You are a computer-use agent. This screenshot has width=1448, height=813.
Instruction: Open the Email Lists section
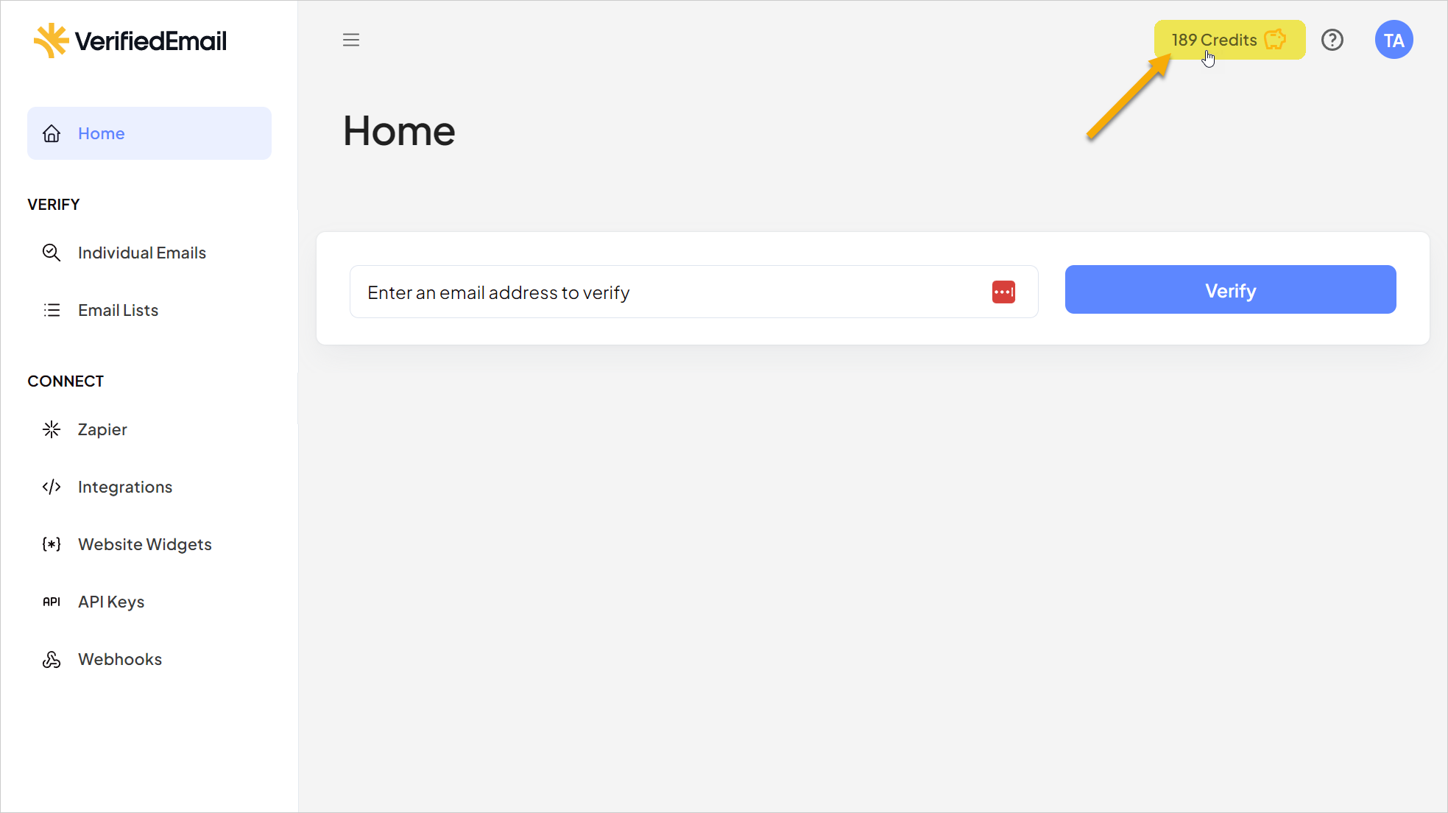pos(119,309)
